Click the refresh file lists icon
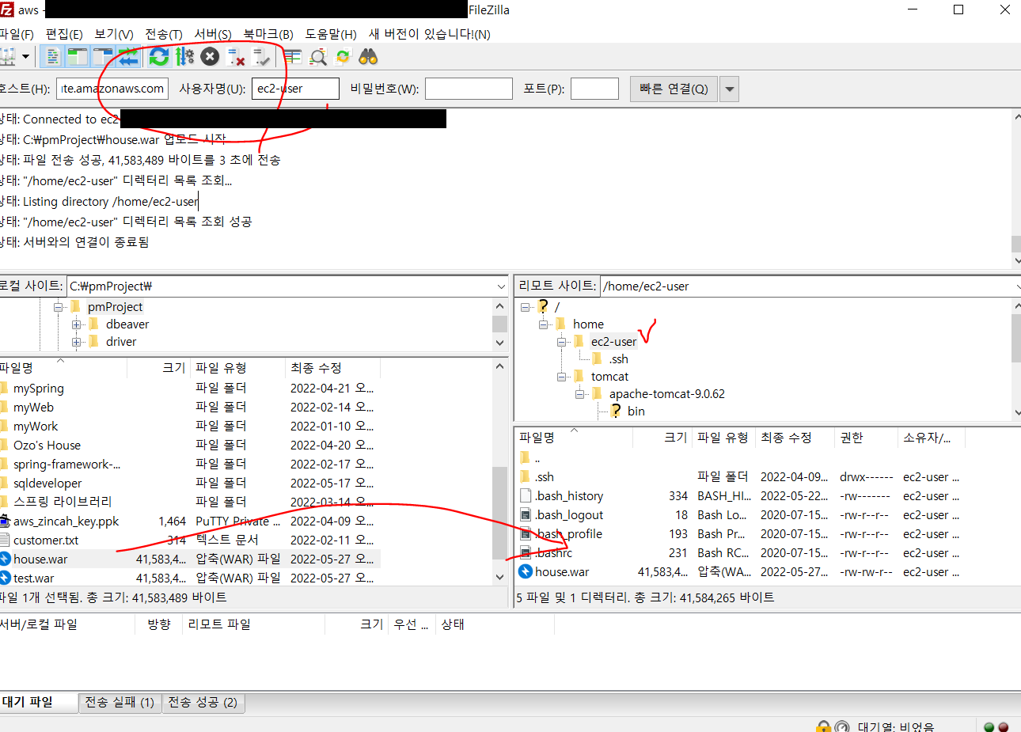The height and width of the screenshot is (732, 1021). (159, 57)
